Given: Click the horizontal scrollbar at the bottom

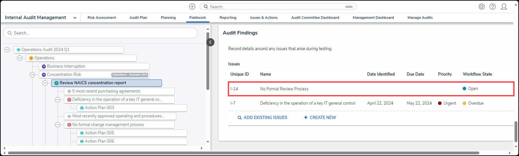Looking at the screenshot, I should (x=243, y=153).
